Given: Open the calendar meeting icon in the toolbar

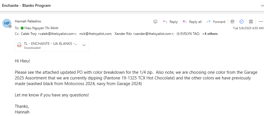Looking at the screenshot, I should coord(232,22).
